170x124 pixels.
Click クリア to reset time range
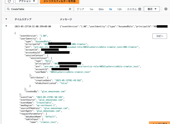point(80,9)
